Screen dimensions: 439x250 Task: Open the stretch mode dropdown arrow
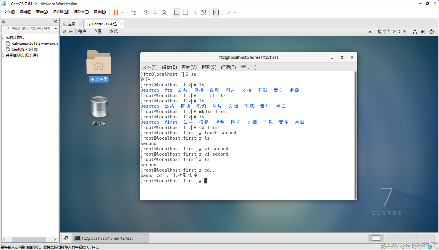(235, 12)
